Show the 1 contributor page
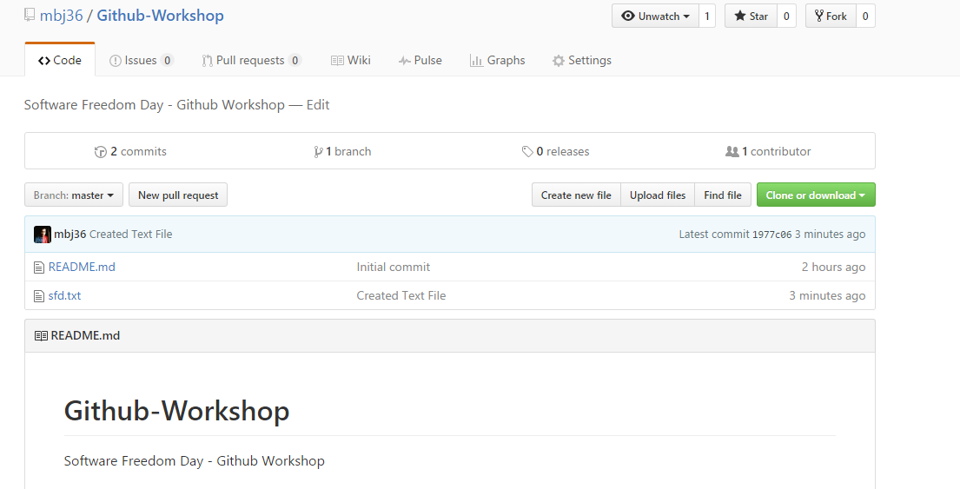 click(x=768, y=151)
